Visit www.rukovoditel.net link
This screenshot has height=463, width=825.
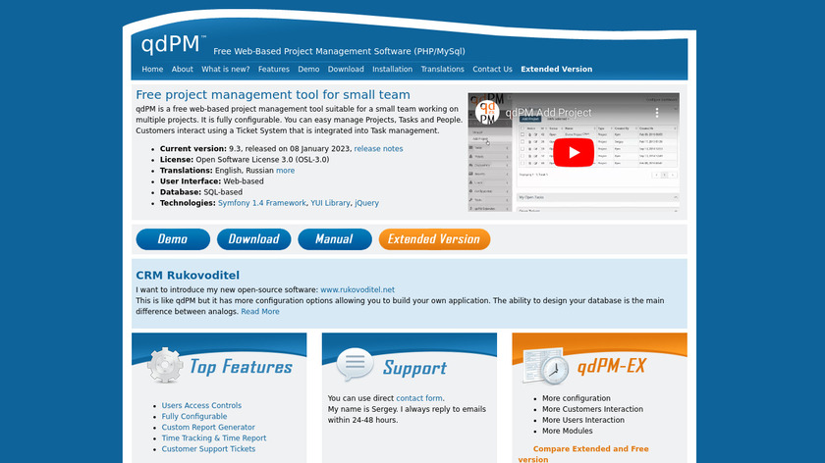(357, 289)
